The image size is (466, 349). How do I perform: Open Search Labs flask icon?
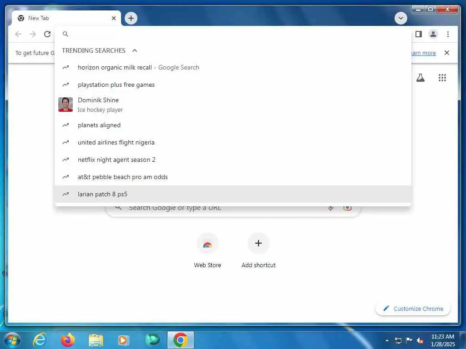(x=420, y=78)
